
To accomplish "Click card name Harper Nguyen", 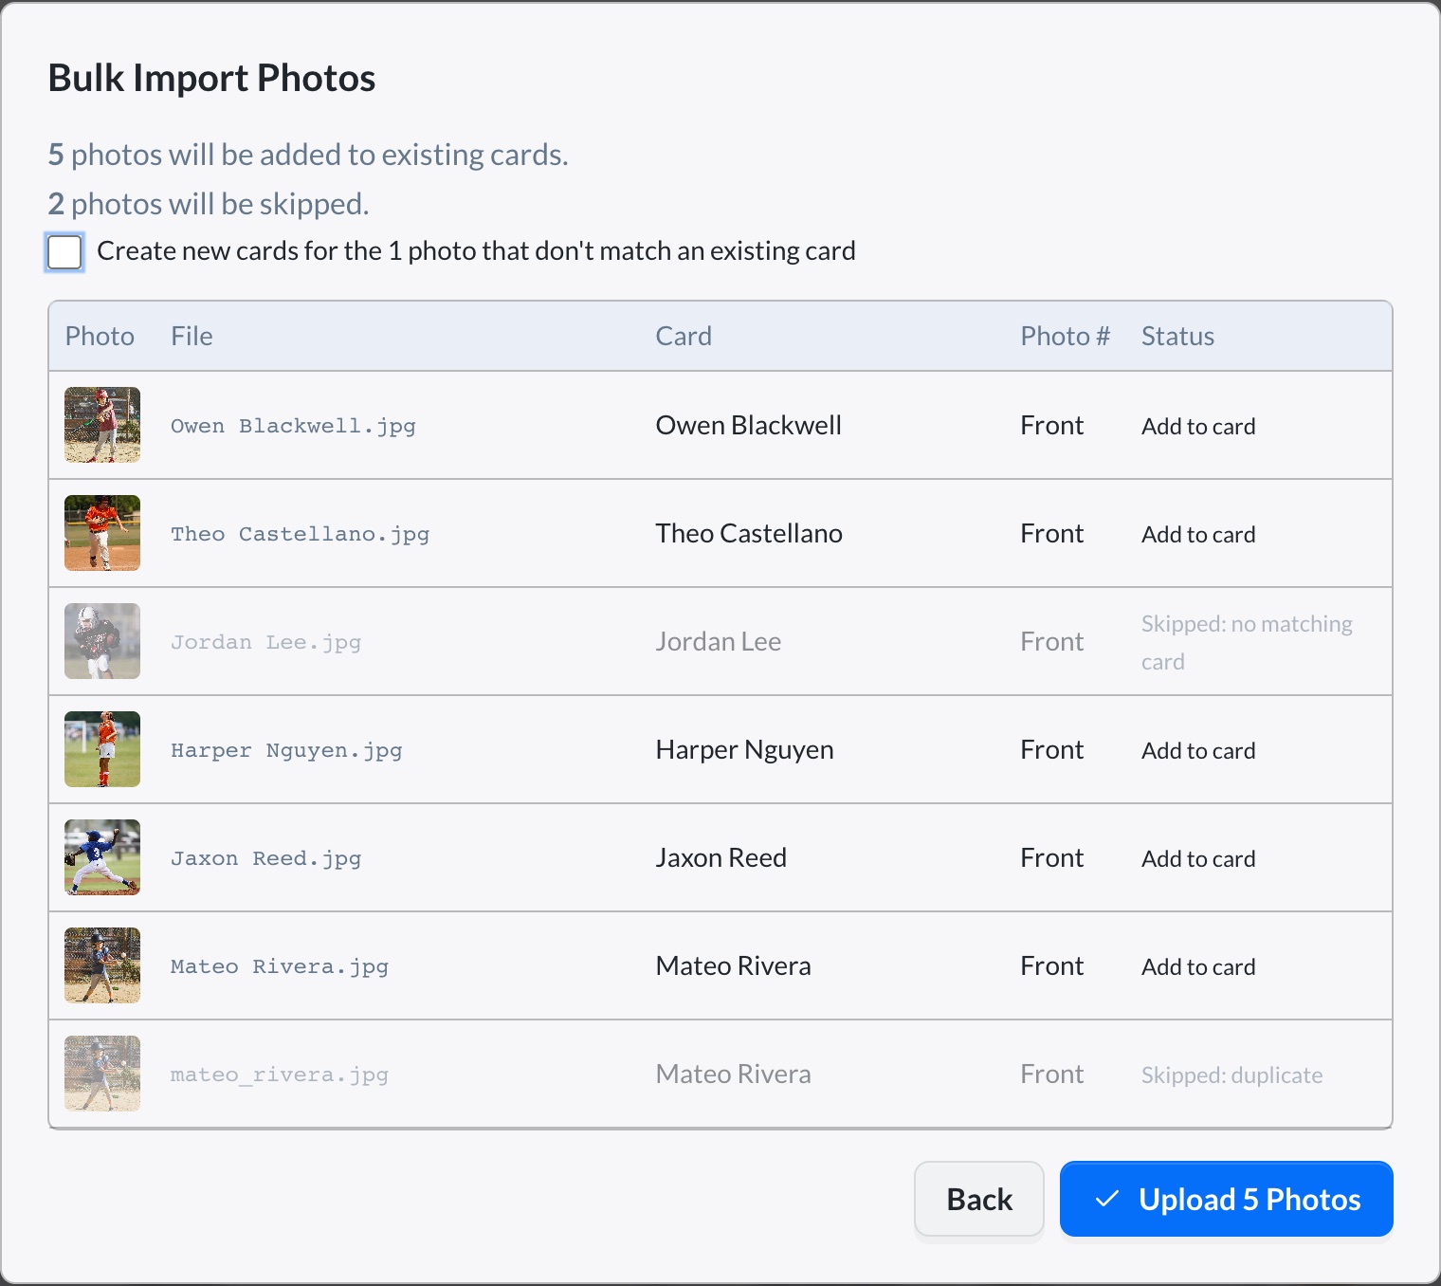I will 745,749.
